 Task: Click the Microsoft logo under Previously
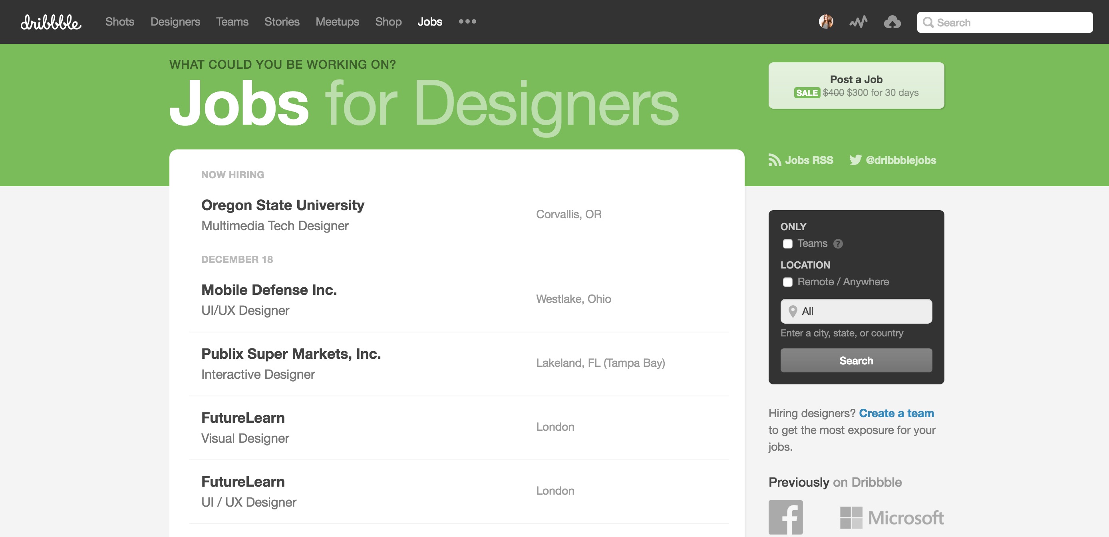(892, 517)
